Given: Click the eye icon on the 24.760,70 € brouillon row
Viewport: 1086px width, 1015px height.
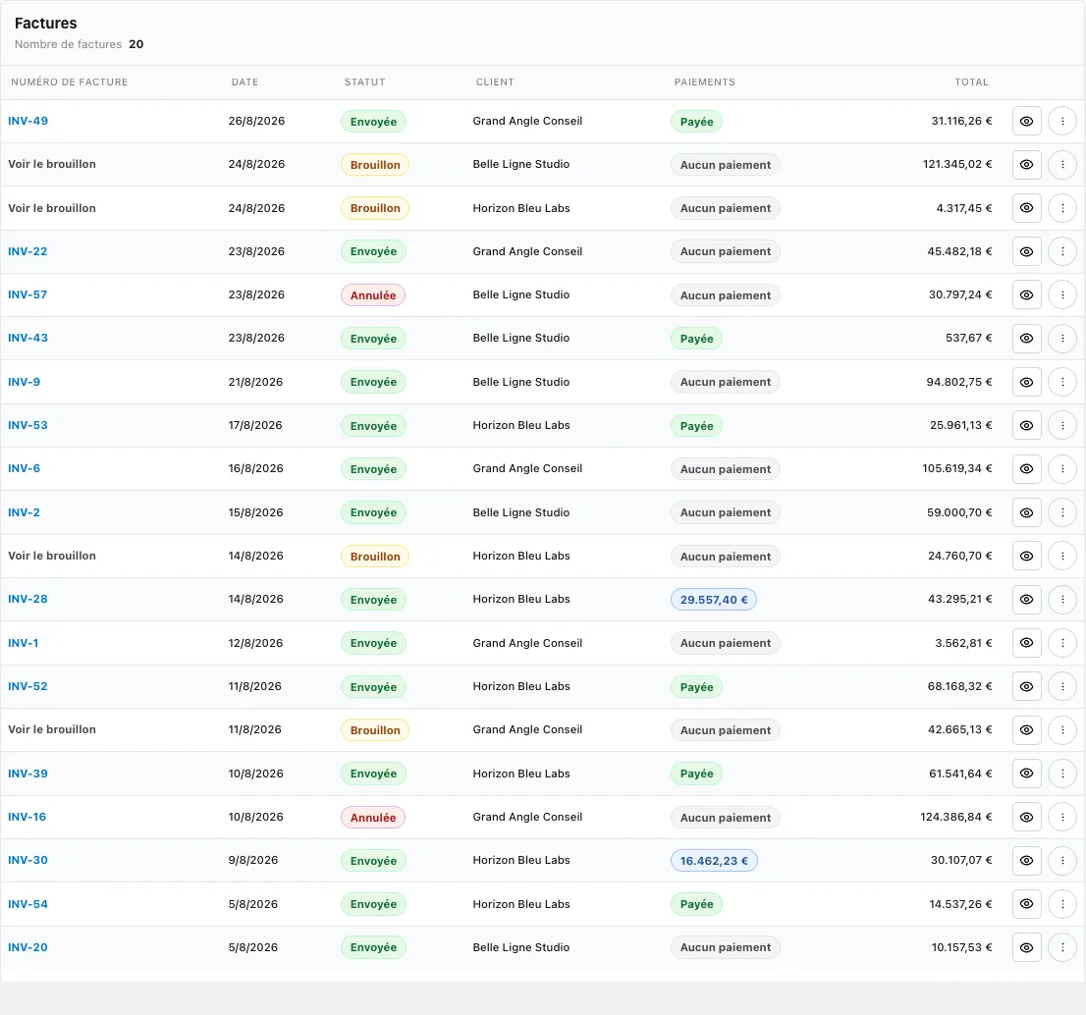Looking at the screenshot, I should (x=1026, y=556).
